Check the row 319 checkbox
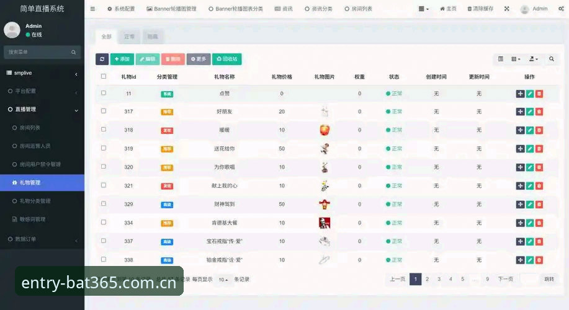This screenshot has width=569, height=310. [104, 148]
